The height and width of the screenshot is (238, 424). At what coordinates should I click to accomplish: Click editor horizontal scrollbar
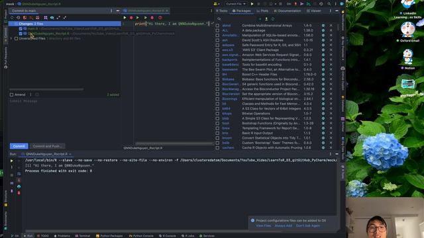[x=174, y=143]
